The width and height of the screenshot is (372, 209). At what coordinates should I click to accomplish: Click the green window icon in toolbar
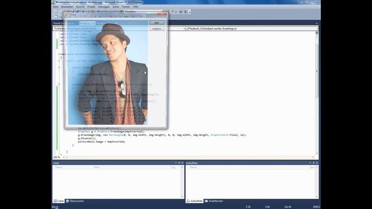tap(181, 12)
